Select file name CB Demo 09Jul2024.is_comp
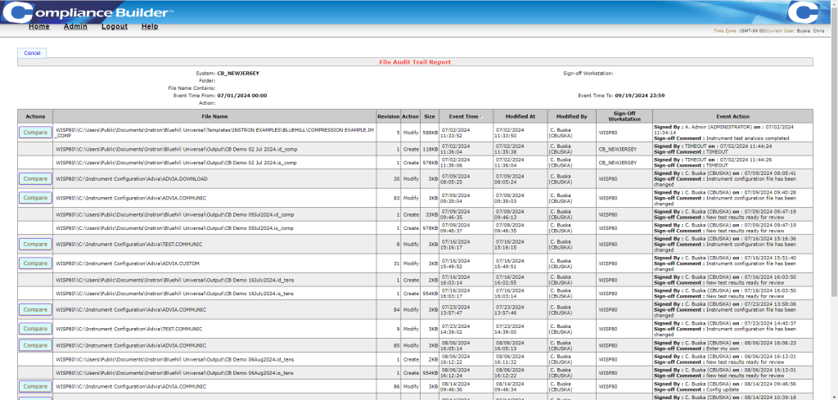This screenshot has width=838, height=400. coord(174,228)
